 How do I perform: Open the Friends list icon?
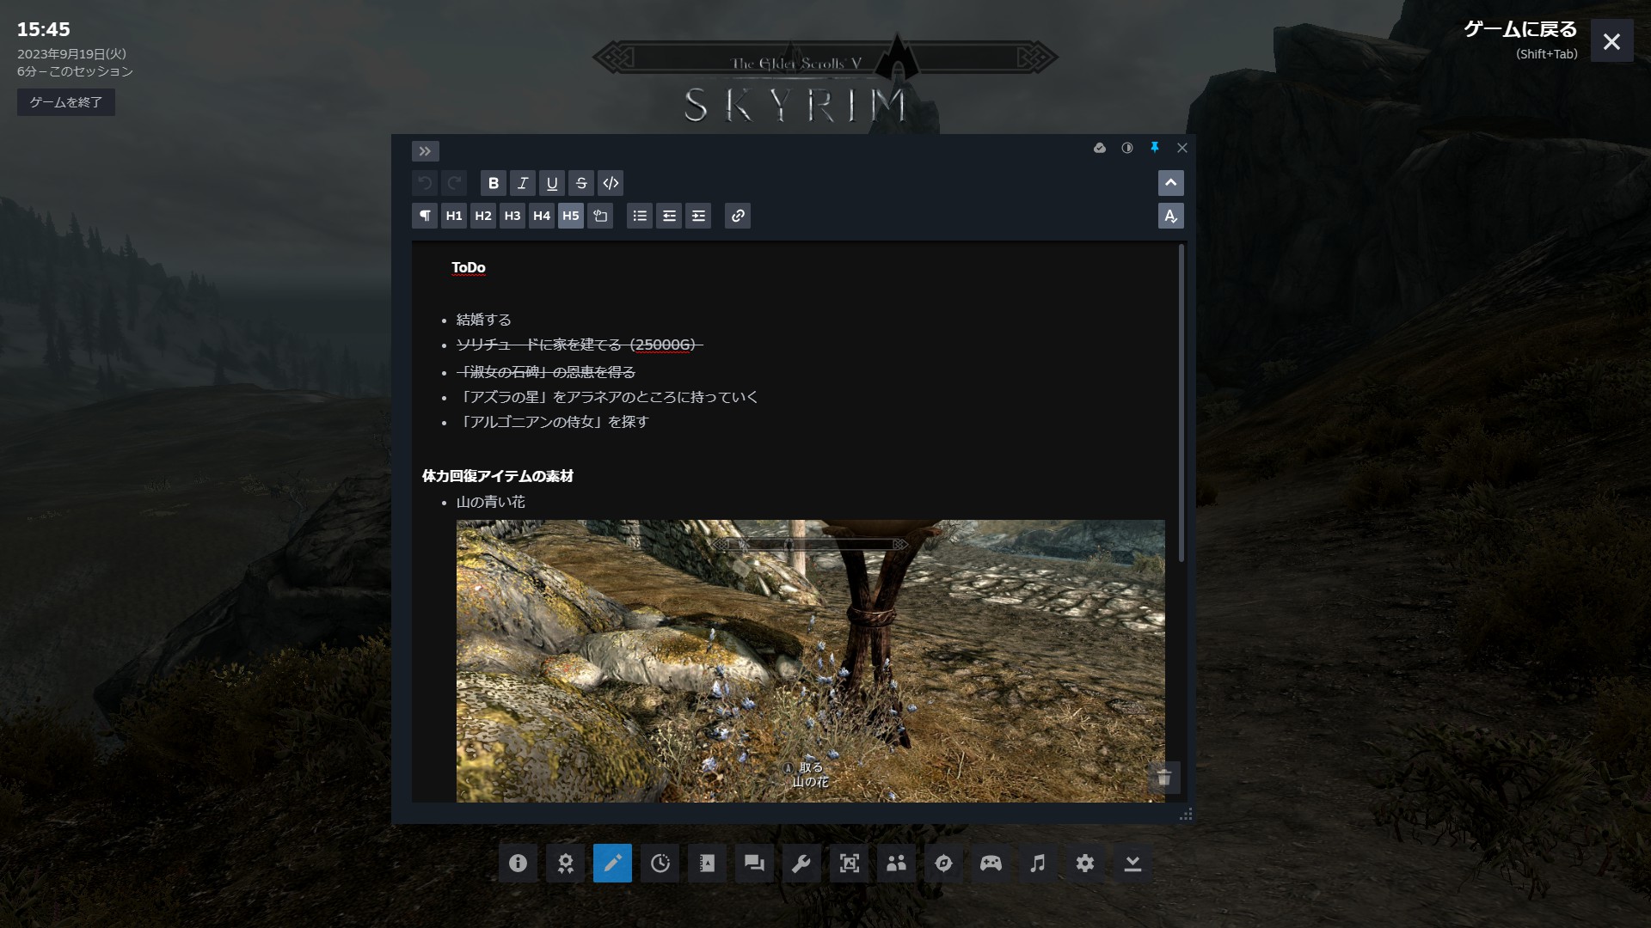896,864
